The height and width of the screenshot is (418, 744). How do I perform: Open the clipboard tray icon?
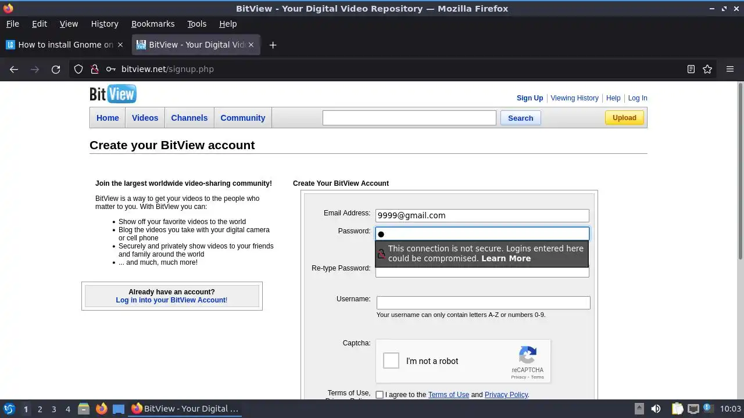[677, 409]
